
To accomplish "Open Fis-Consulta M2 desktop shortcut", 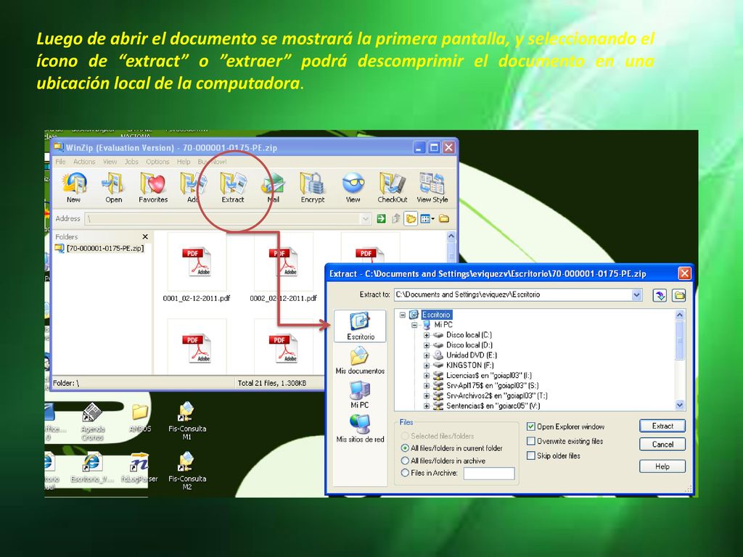I will (187, 471).
